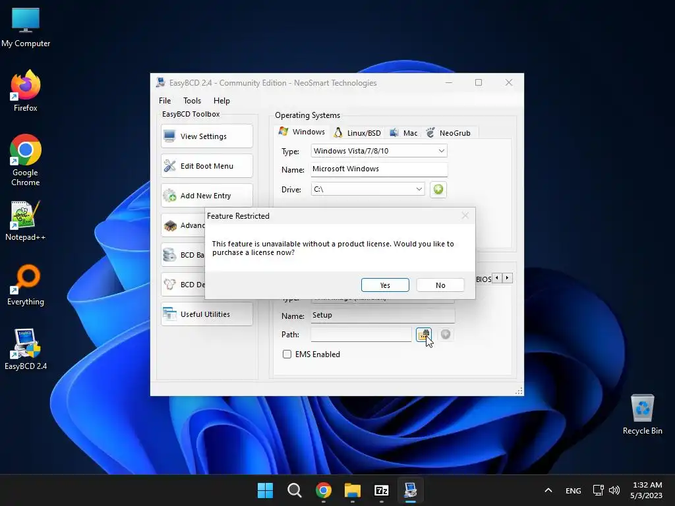Open My Computer desktop icon
The image size is (675, 506).
[26, 28]
